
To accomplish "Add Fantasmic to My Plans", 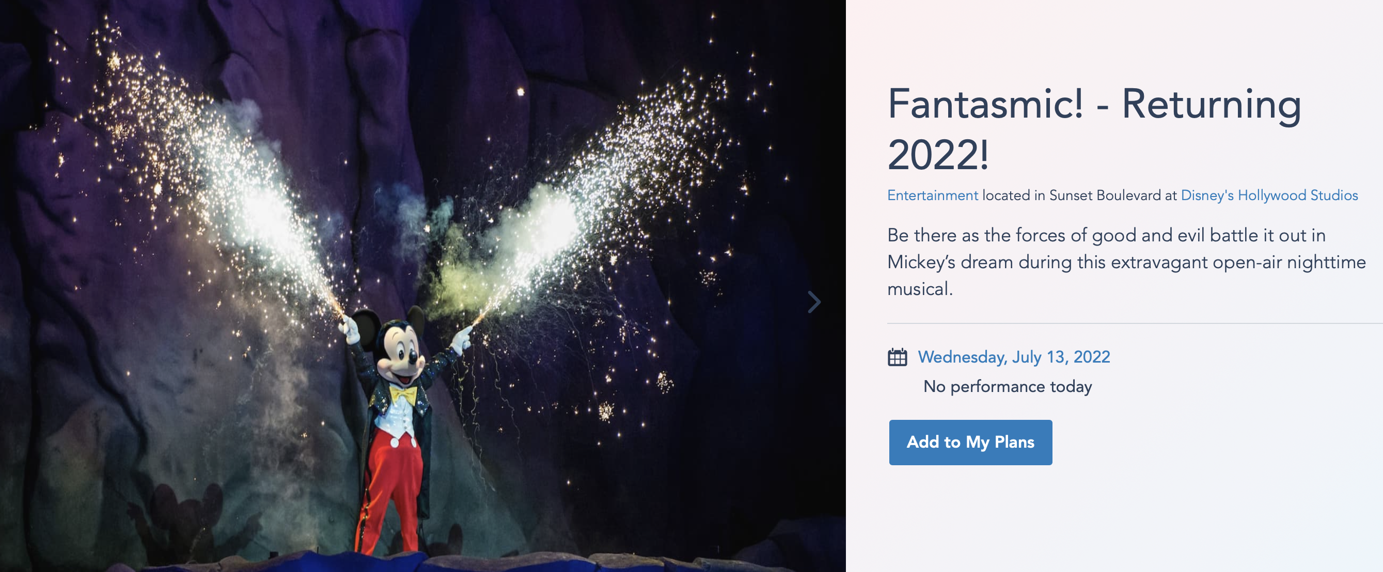I will coord(970,442).
